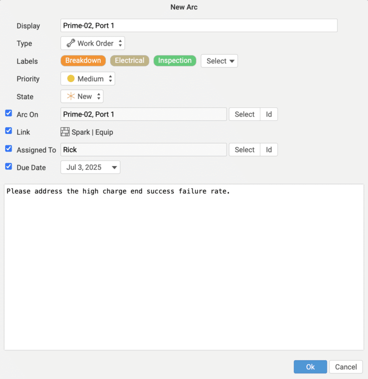This screenshot has width=368, height=379.
Task: Cancel the New Arc dialog
Action: [345, 367]
